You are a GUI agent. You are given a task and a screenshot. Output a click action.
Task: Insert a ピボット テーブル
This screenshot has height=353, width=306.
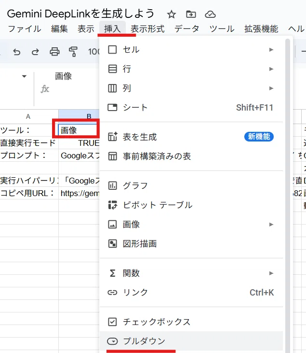pos(191,205)
